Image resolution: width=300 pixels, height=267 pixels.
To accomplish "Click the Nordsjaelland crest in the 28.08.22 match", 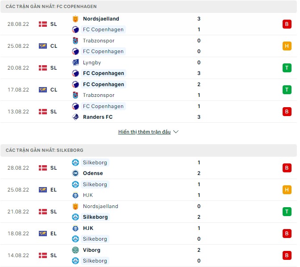I will [75, 19].
